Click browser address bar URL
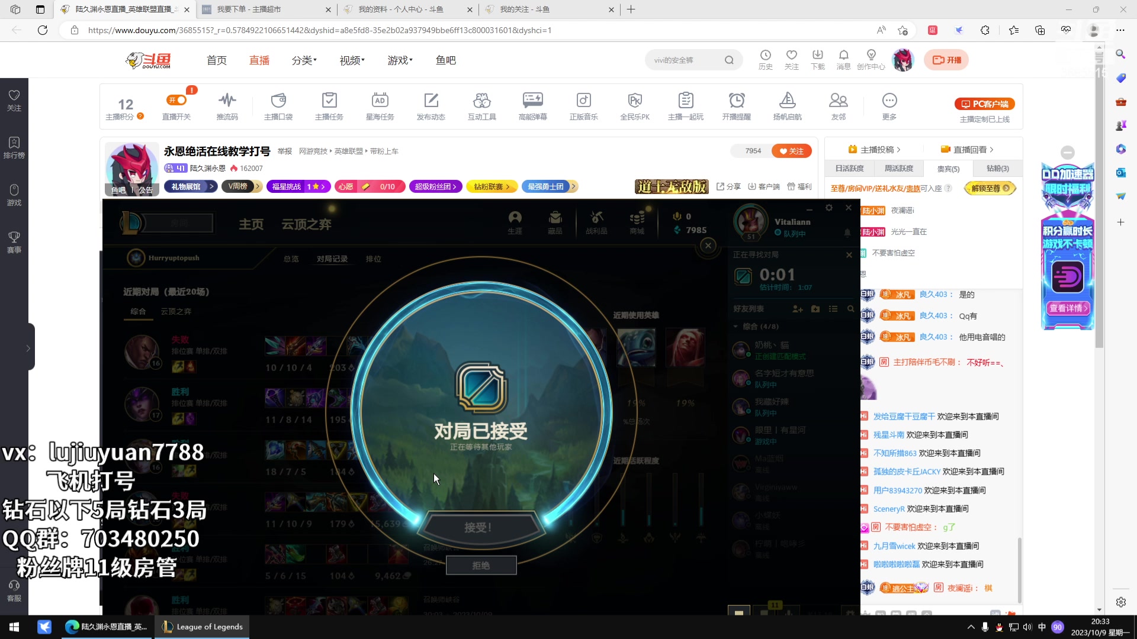 pos(320,30)
